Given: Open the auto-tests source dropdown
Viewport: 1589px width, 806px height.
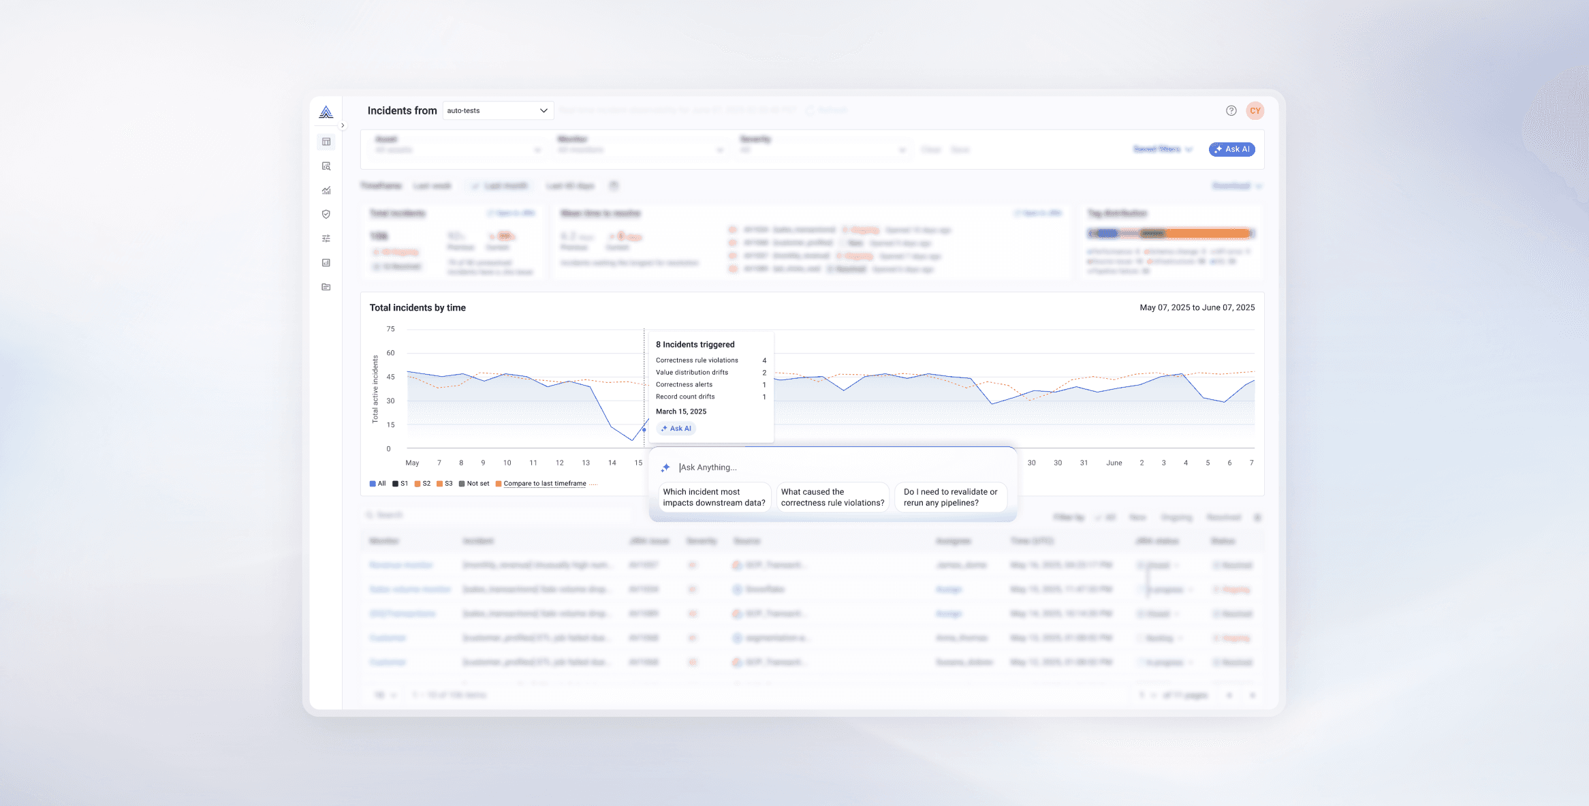Looking at the screenshot, I should click(498, 110).
